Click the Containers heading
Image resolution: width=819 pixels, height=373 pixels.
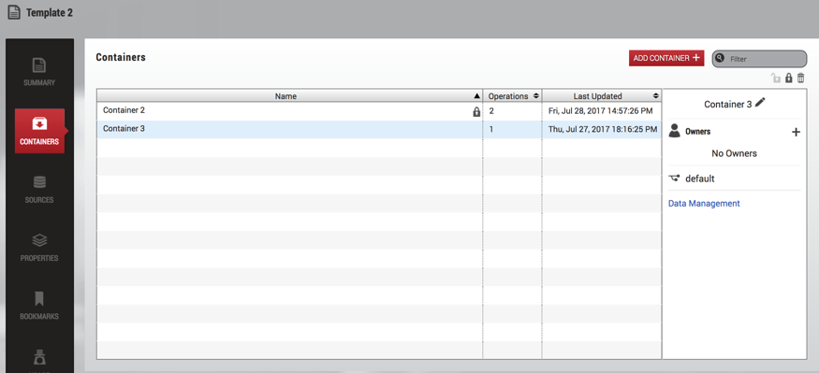point(121,57)
